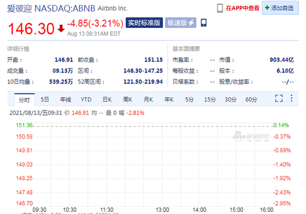Click the phone icon beside 在APP中查看
This screenshot has height=214, width=306.
[220, 8]
